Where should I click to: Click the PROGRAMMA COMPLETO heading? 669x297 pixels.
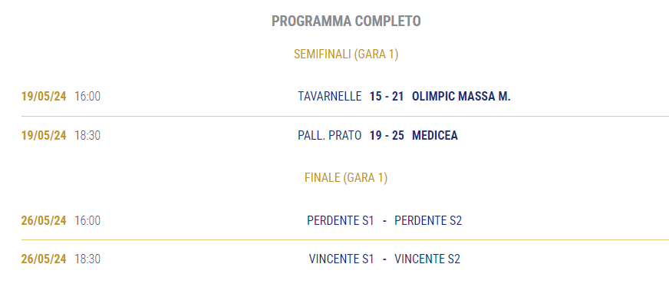[346, 21]
